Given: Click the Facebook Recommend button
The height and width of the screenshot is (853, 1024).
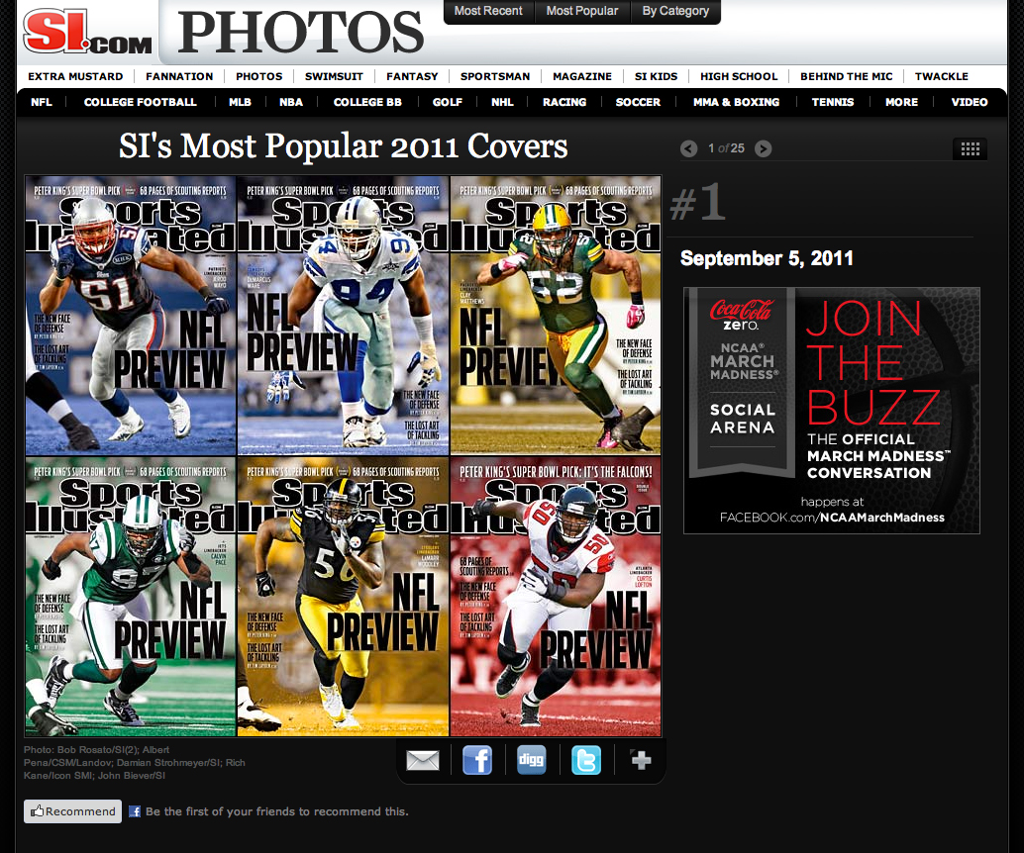Looking at the screenshot, I should (72, 811).
